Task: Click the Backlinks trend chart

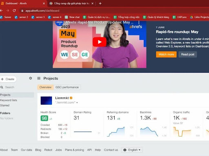Action: [x=149, y=132]
